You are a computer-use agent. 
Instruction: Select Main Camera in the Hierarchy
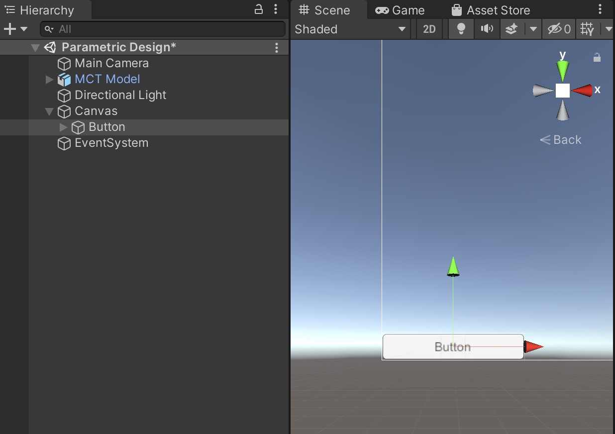tap(111, 63)
